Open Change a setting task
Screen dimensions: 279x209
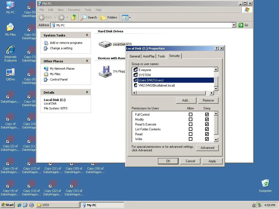pos(61,48)
